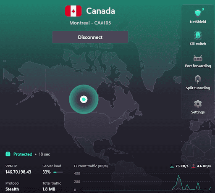The height and width of the screenshot is (193, 215).
Task: Click the Server load progress bar
Action: [x=58, y=172]
